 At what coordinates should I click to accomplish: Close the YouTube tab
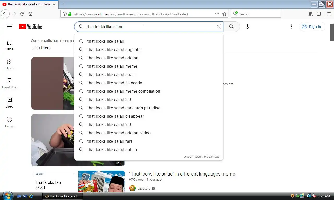[54, 4]
